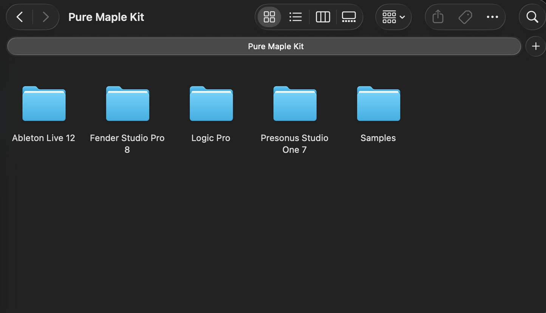This screenshot has height=313, width=546.
Task: Go forward to the next folder
Action: point(46,17)
